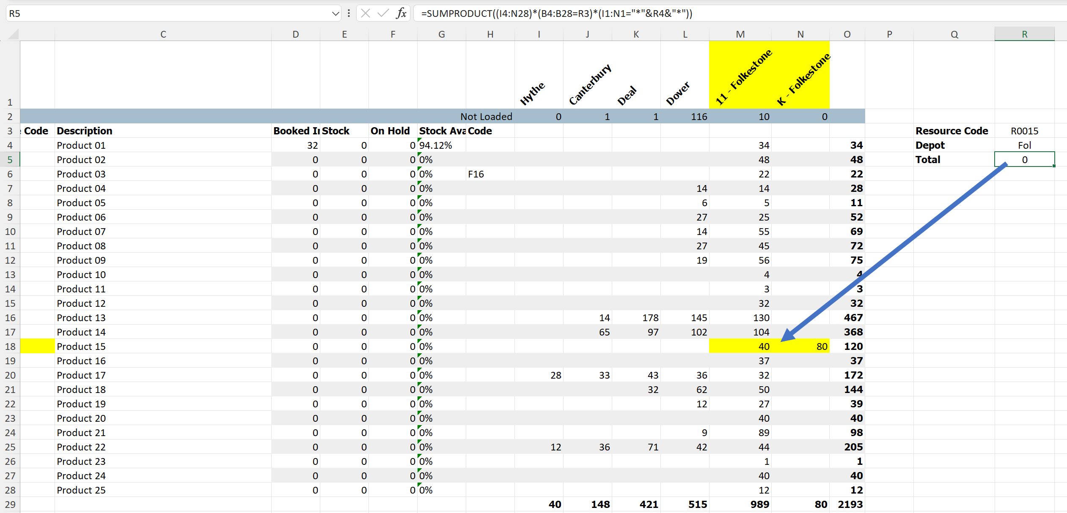Click the yellow 11 - Folkestone header cell
The height and width of the screenshot is (513, 1067).
(x=740, y=75)
